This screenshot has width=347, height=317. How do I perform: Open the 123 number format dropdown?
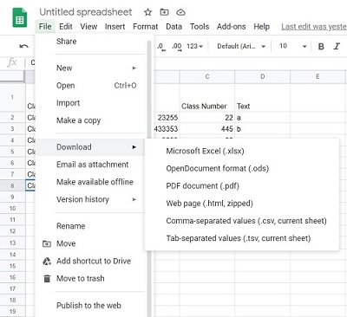coord(194,46)
